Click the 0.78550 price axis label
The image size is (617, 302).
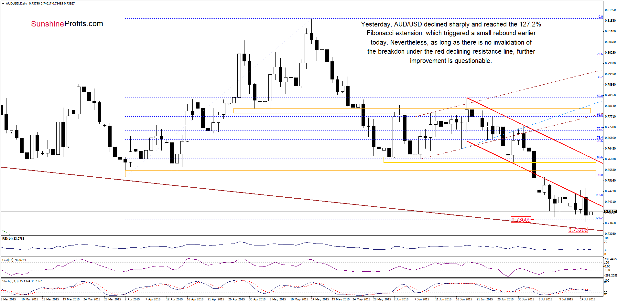tap(611, 95)
